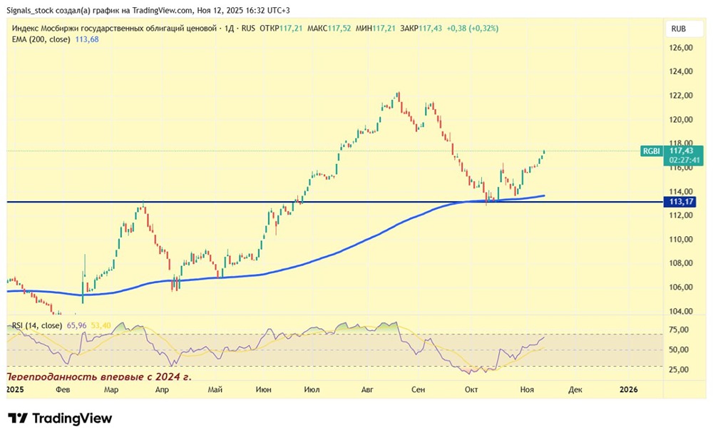The height and width of the screenshot is (438, 713).
Task: Click the current price label 117,43
Action: pyautogui.click(x=682, y=151)
